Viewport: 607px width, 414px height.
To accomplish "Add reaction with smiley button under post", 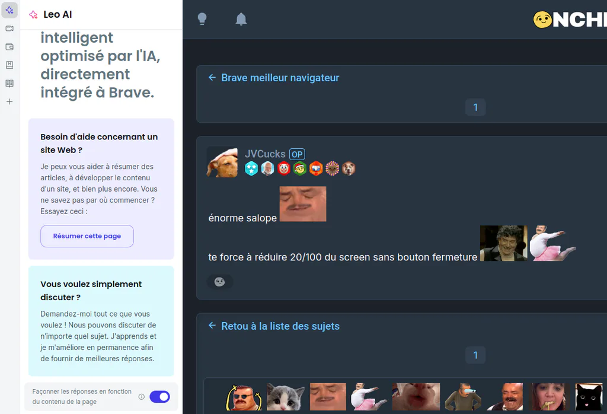I will point(219,282).
